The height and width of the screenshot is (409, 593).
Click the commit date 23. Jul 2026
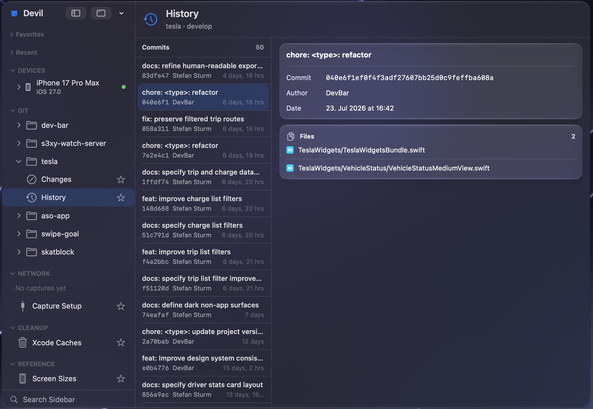360,108
